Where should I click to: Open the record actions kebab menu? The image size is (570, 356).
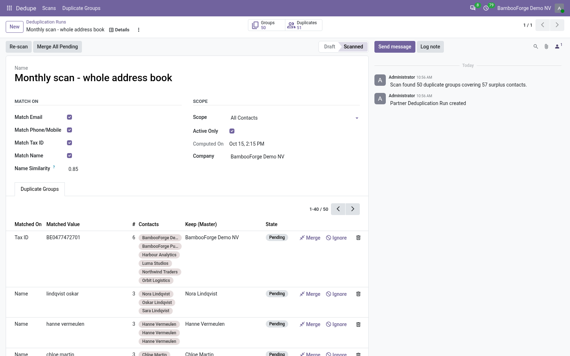(x=139, y=30)
